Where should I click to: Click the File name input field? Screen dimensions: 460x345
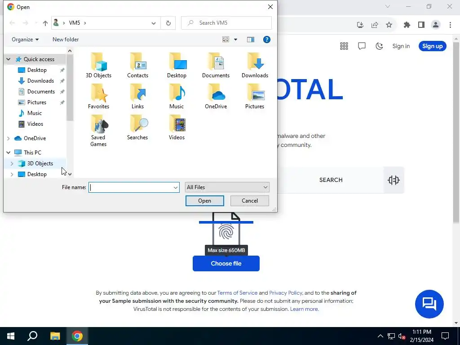tap(131, 187)
